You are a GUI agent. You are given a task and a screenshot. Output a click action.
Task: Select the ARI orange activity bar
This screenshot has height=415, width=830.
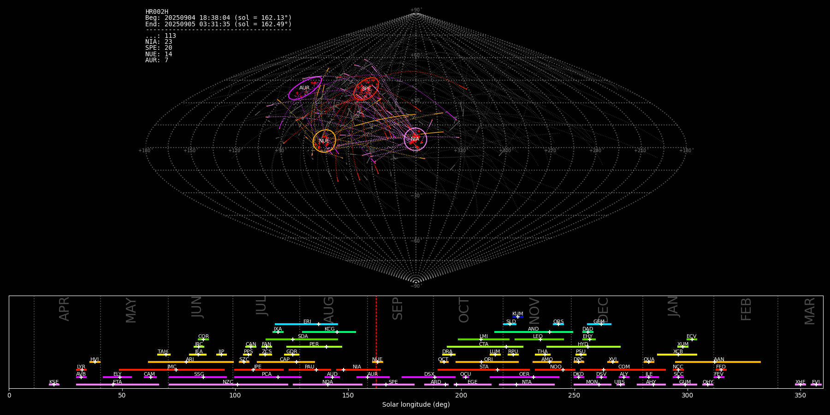(x=190, y=362)
